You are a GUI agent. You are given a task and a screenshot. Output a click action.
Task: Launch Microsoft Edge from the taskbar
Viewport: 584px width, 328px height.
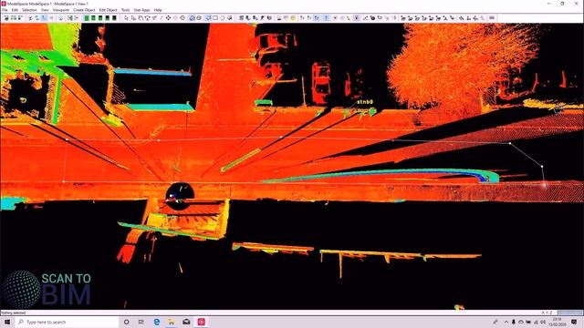point(157,322)
